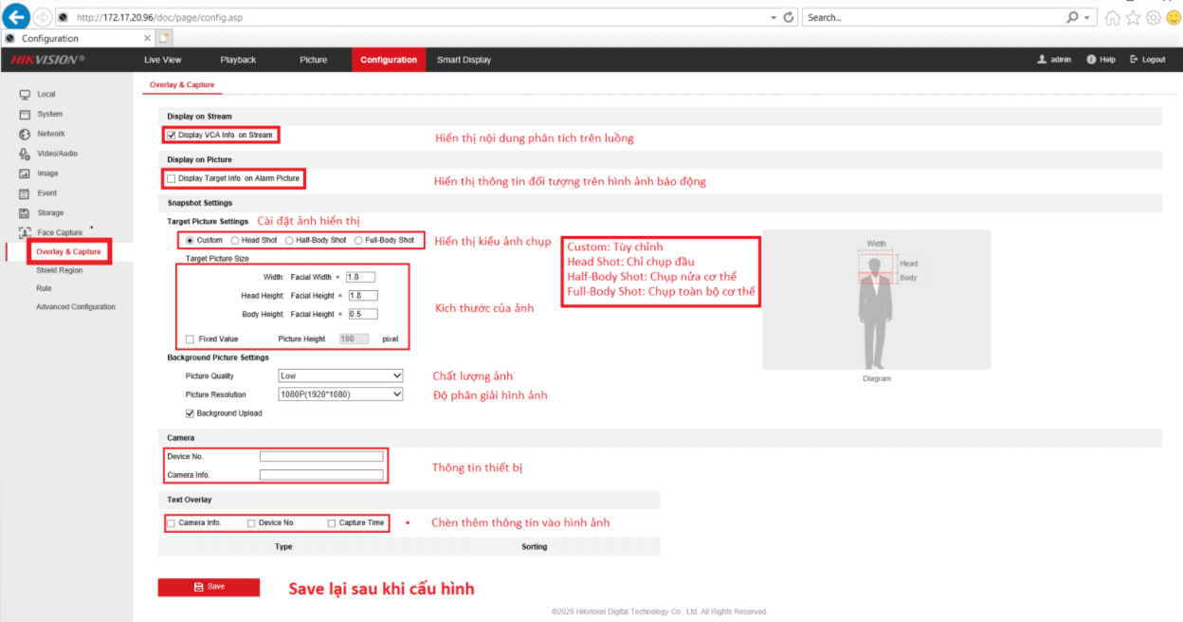Click the Device No. input field
Screen dimensions: 1183x622
pyautogui.click(x=320, y=455)
